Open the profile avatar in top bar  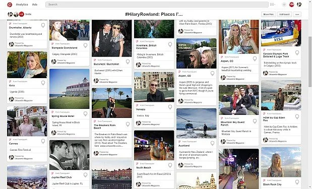[299, 5]
